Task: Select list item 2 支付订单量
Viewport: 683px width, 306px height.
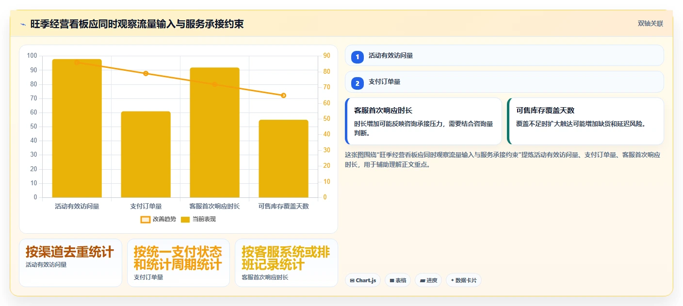Action: tap(504, 82)
